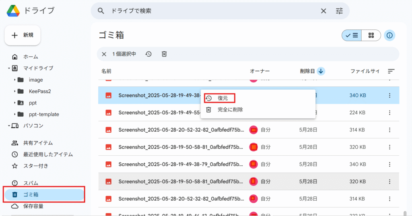Open マイドライブ in the sidebar
412x216 pixels.
pyautogui.click(x=38, y=68)
